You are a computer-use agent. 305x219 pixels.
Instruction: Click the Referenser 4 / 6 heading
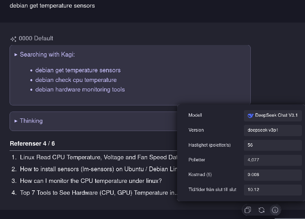32,144
